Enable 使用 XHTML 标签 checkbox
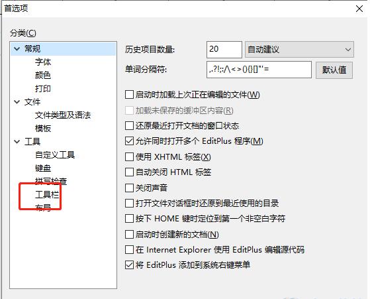 point(129,156)
